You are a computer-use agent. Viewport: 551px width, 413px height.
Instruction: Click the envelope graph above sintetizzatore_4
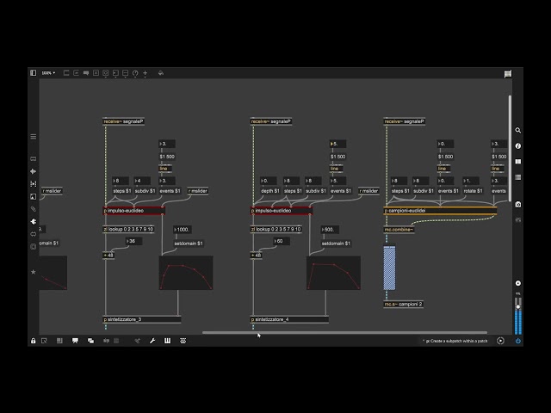click(333, 273)
